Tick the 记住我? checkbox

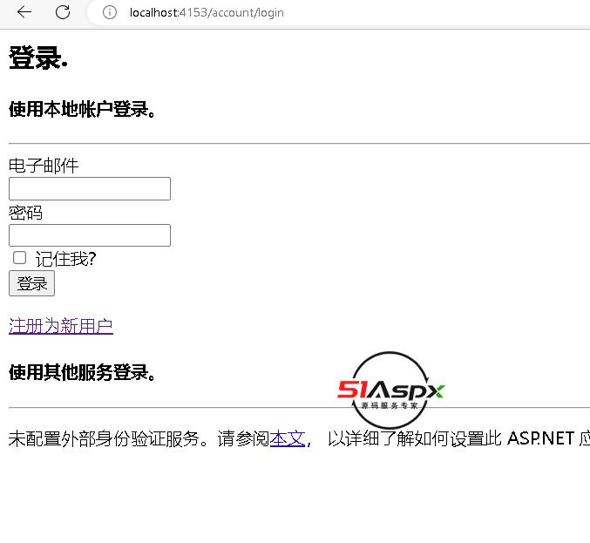tap(19, 258)
